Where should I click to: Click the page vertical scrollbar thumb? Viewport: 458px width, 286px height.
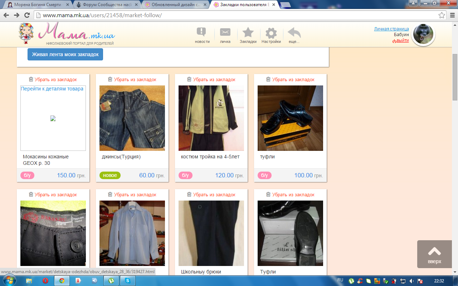(x=455, y=77)
